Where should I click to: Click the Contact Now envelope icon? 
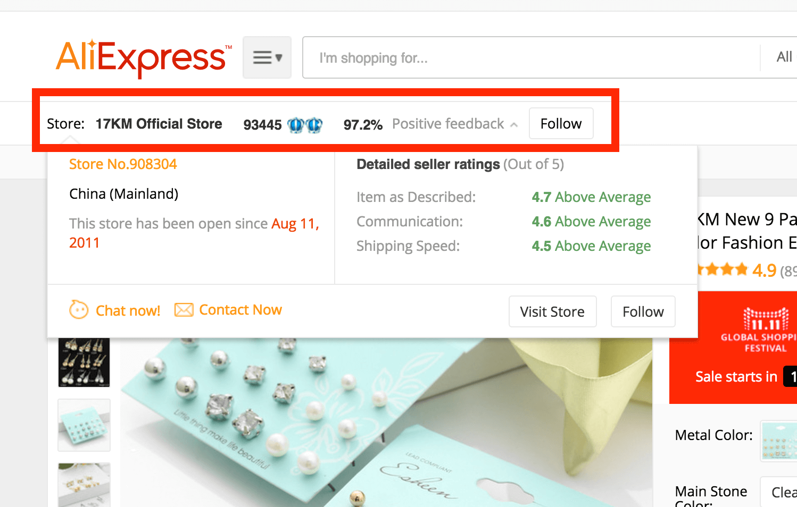tap(184, 310)
